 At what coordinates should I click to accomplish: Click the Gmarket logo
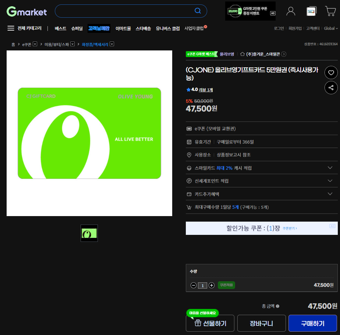[x=27, y=12]
